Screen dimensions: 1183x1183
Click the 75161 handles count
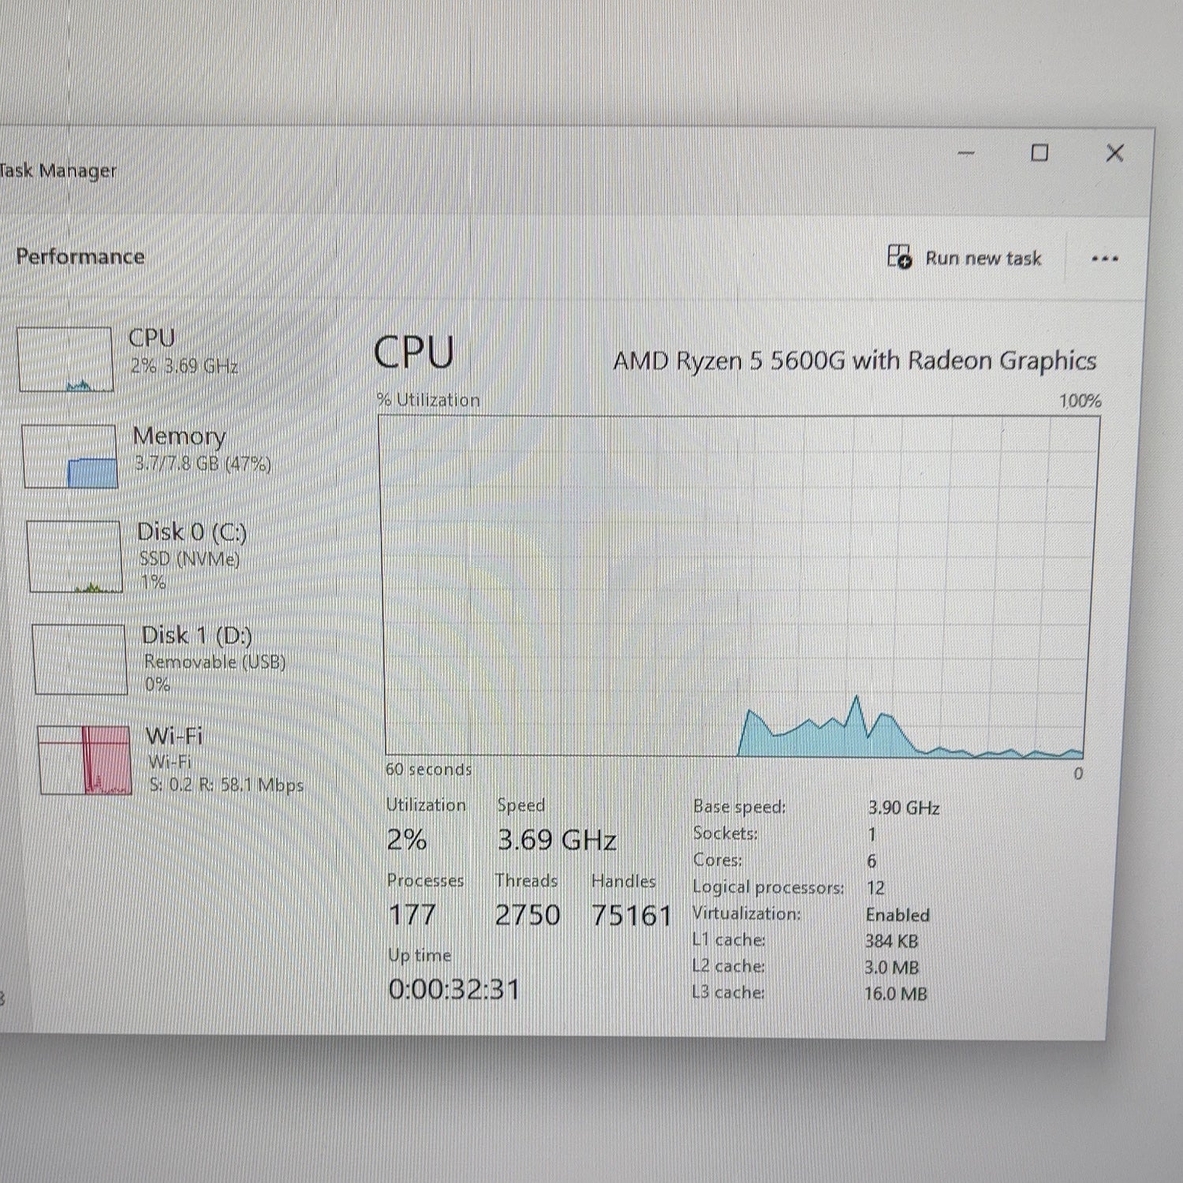[632, 916]
